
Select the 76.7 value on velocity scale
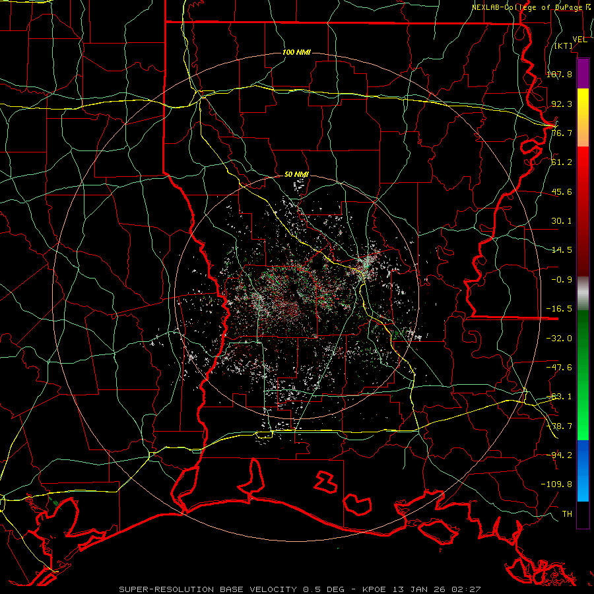[x=562, y=133]
